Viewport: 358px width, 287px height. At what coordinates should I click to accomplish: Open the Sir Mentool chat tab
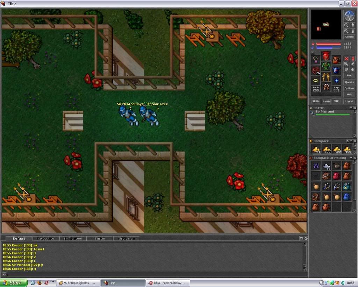point(73,239)
